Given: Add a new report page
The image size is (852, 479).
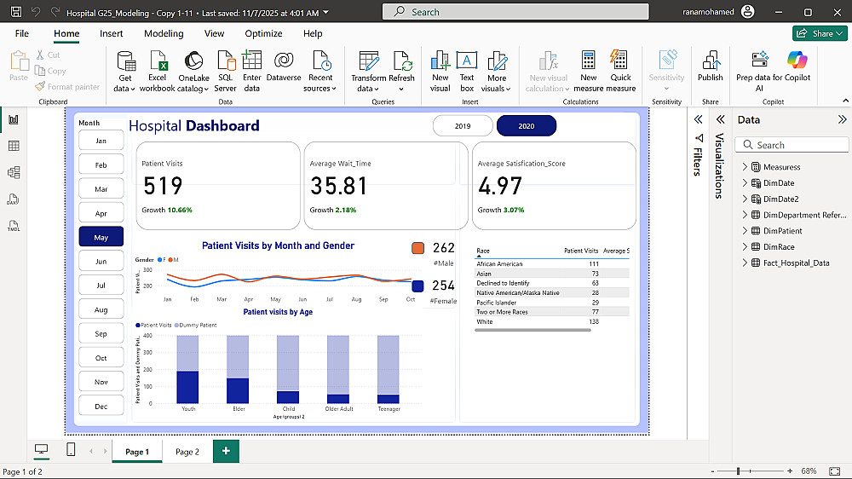Looking at the screenshot, I should tap(226, 451).
